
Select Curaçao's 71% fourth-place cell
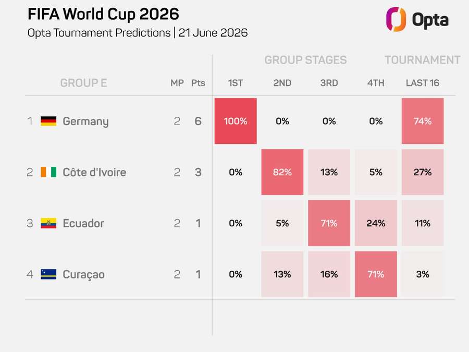coord(376,274)
